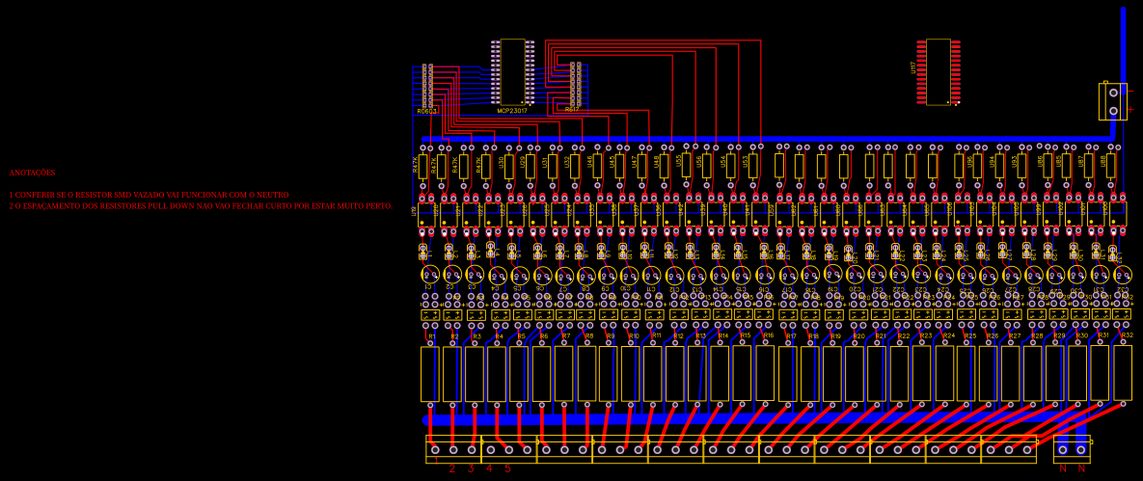Select resistor labeled U48
The image size is (1143, 481).
pyautogui.click(x=664, y=166)
